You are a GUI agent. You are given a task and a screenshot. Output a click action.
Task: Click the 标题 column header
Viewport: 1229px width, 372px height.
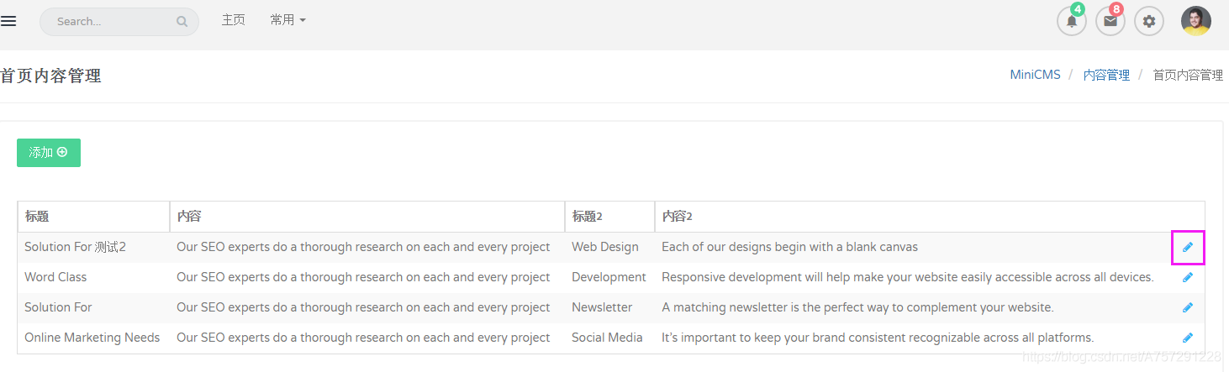37,217
